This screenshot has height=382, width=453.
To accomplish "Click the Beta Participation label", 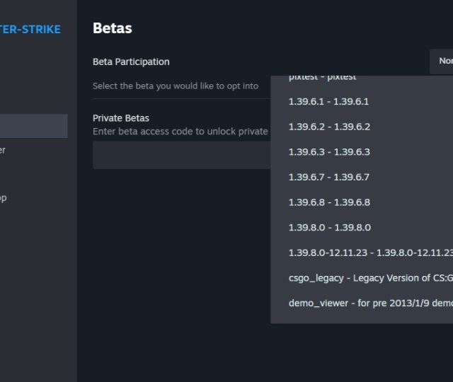I will (x=131, y=62).
